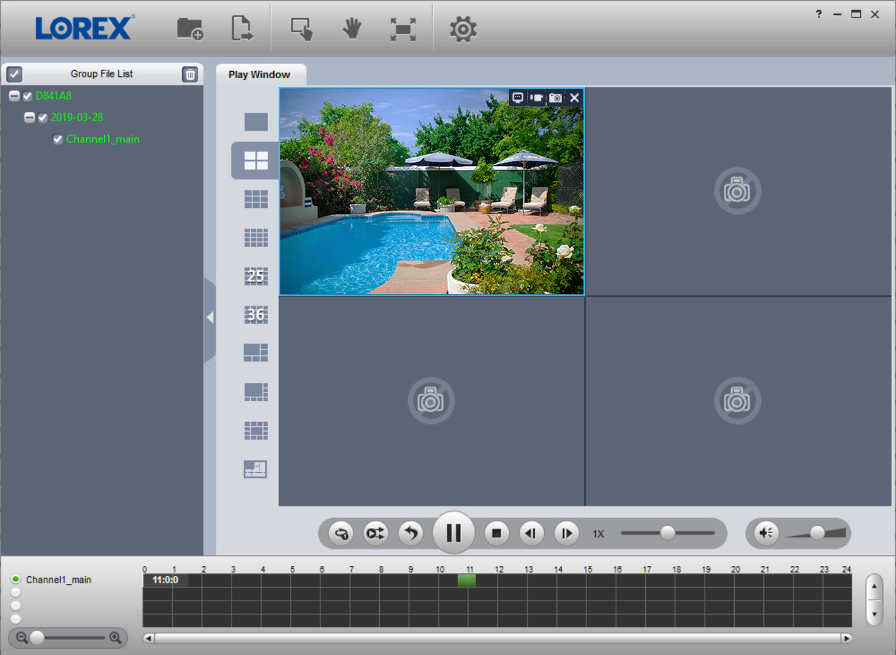Jump to the green recording segment on timeline
This screenshot has height=655, width=896.
tap(467, 580)
